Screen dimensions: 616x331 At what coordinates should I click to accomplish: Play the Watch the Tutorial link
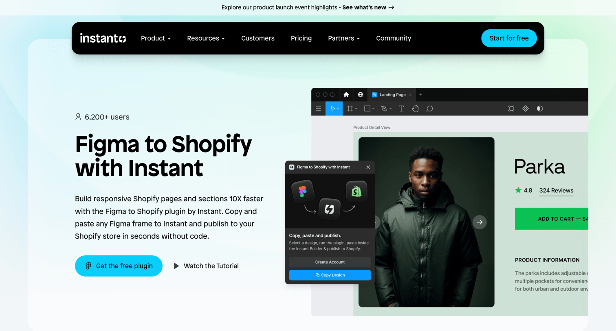point(206,266)
